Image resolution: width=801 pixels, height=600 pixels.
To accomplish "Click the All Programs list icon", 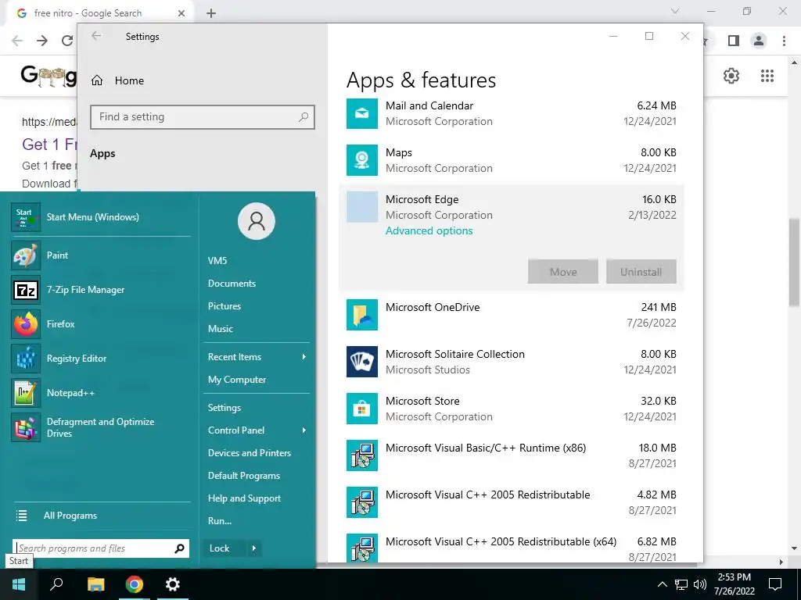I will point(21,516).
